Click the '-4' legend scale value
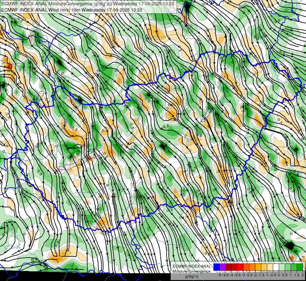This screenshot has height=281, width=306. click(x=231, y=275)
